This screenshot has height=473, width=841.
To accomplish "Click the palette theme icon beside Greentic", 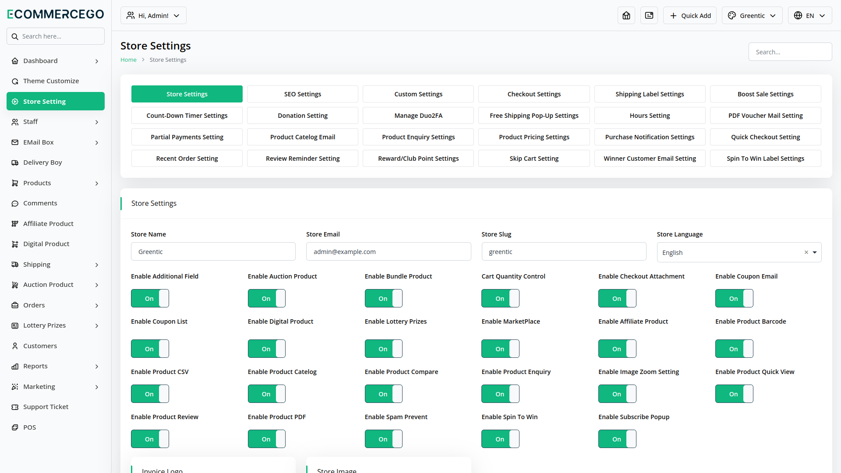I will 732,15.
